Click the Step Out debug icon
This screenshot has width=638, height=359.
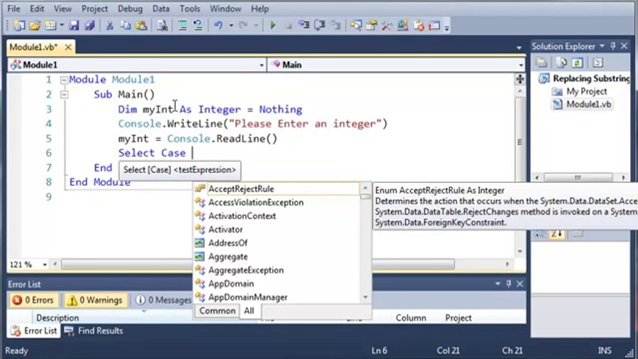coord(335,25)
